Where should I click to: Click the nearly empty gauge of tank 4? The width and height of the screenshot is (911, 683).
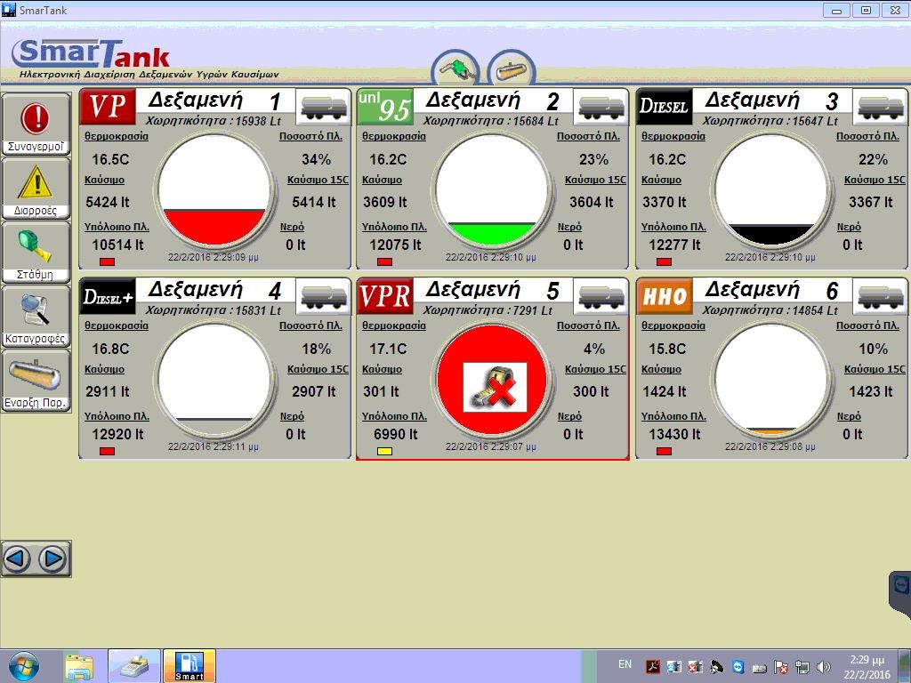pos(214,380)
